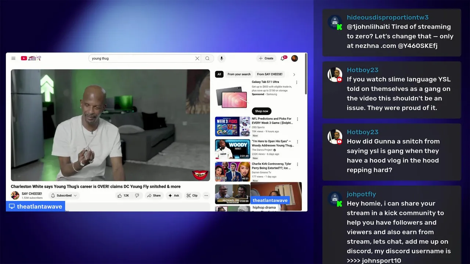
Task: Open 'I'm Here to Open His Eyes' video title
Action: point(272,143)
